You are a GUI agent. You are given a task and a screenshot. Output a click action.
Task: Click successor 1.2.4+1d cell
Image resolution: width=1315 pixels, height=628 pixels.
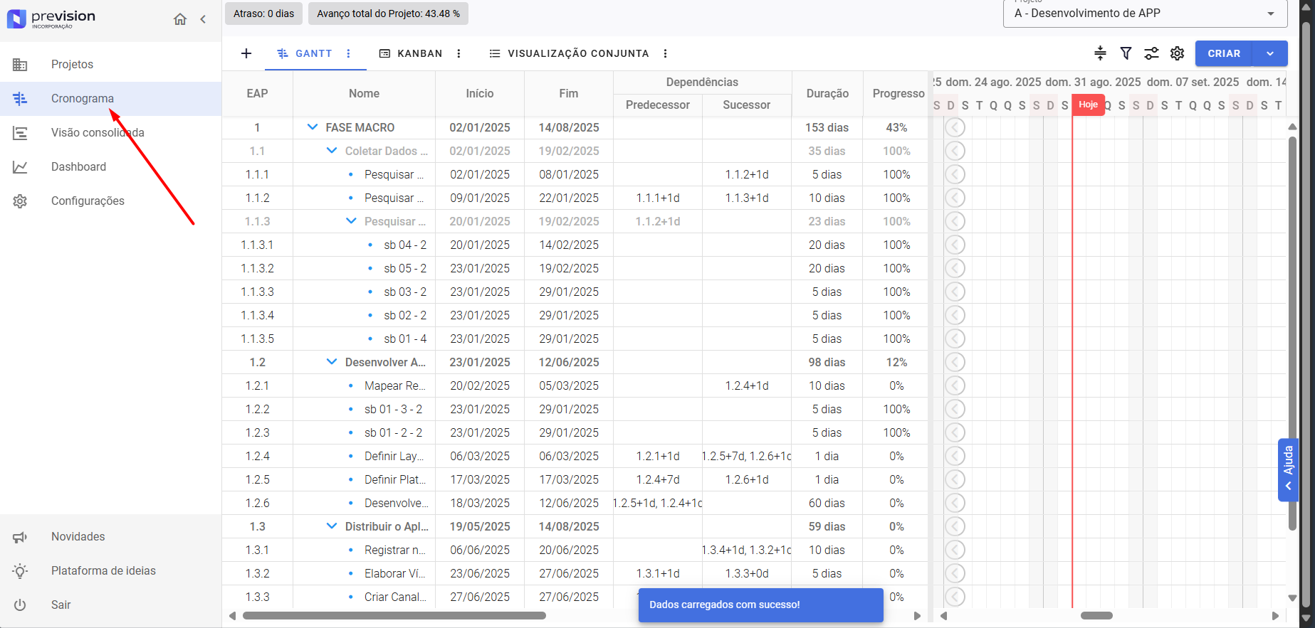[x=747, y=385]
